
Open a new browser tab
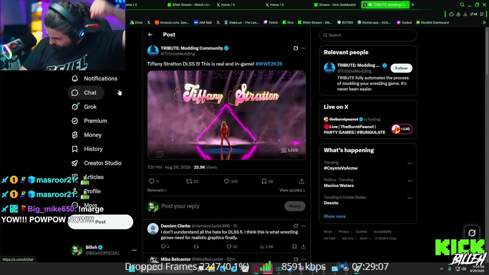pos(413,5)
